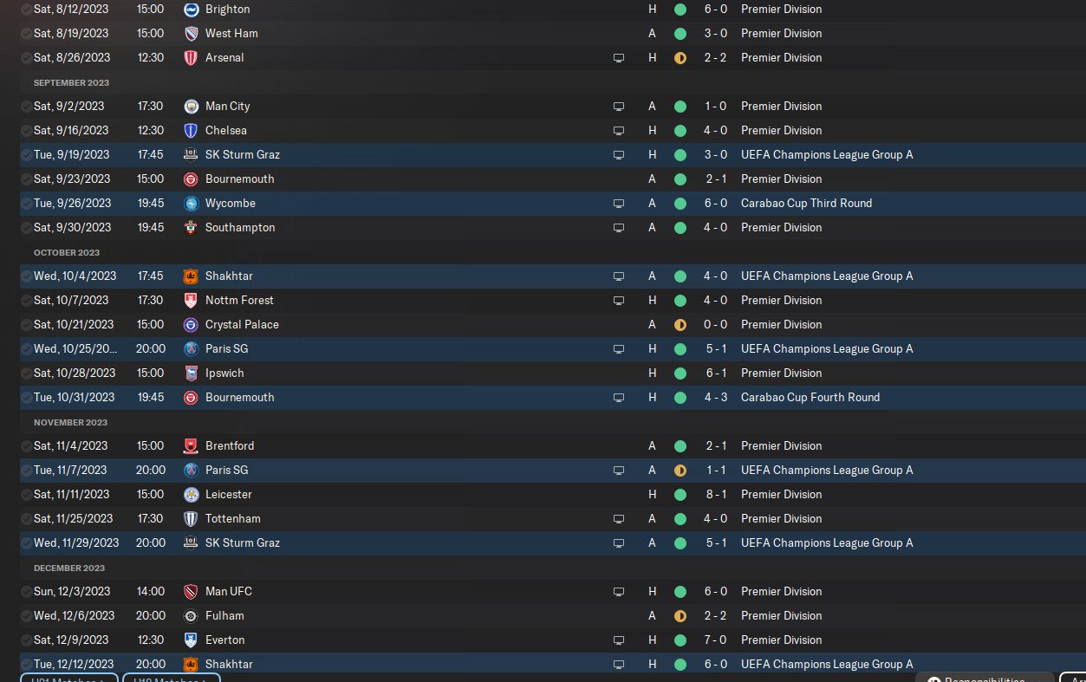
Task: Click the green win indicator on Ipswich row
Action: pyautogui.click(x=680, y=373)
